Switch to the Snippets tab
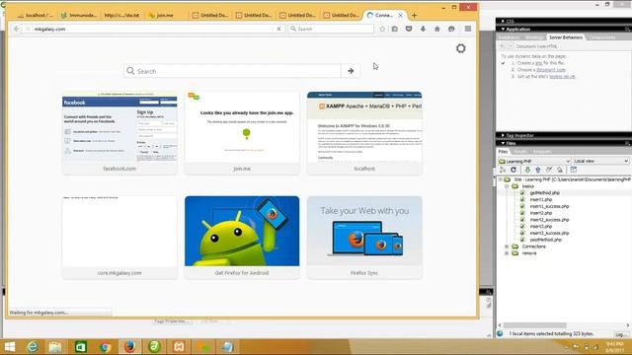Image resolution: width=632 pixels, height=355 pixels. coord(542,152)
